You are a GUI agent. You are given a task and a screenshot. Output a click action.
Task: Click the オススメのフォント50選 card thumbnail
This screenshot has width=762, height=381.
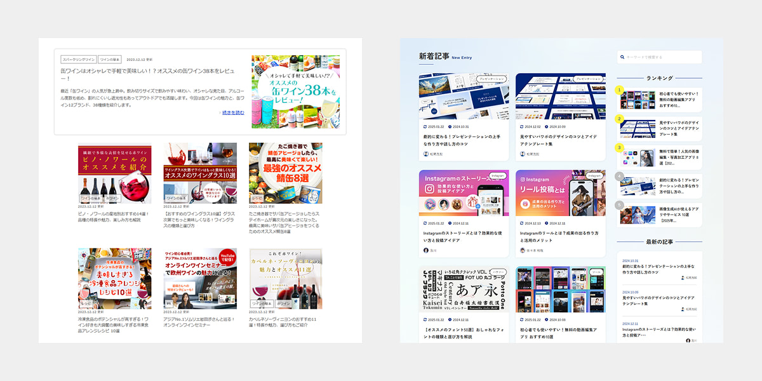(x=464, y=288)
